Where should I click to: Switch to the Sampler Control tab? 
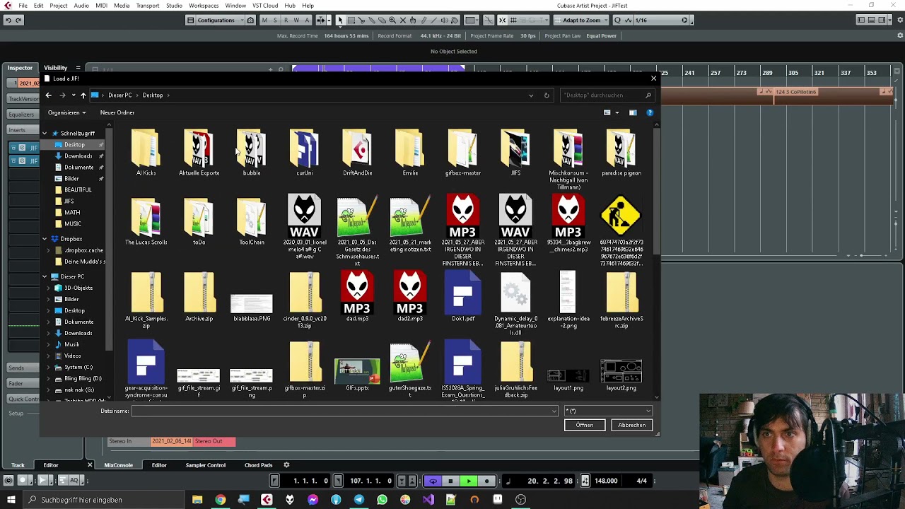point(205,465)
